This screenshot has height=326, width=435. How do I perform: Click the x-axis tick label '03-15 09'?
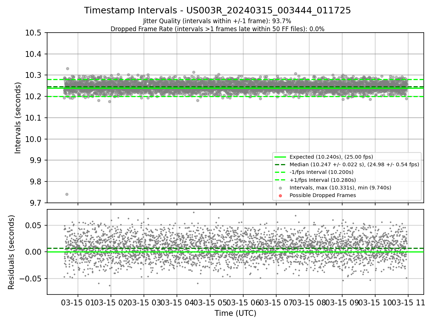click(x=342, y=302)
